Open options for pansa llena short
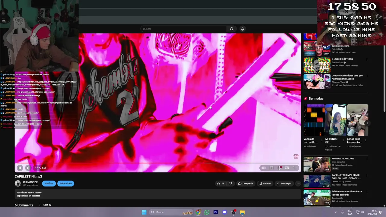 click(365, 140)
